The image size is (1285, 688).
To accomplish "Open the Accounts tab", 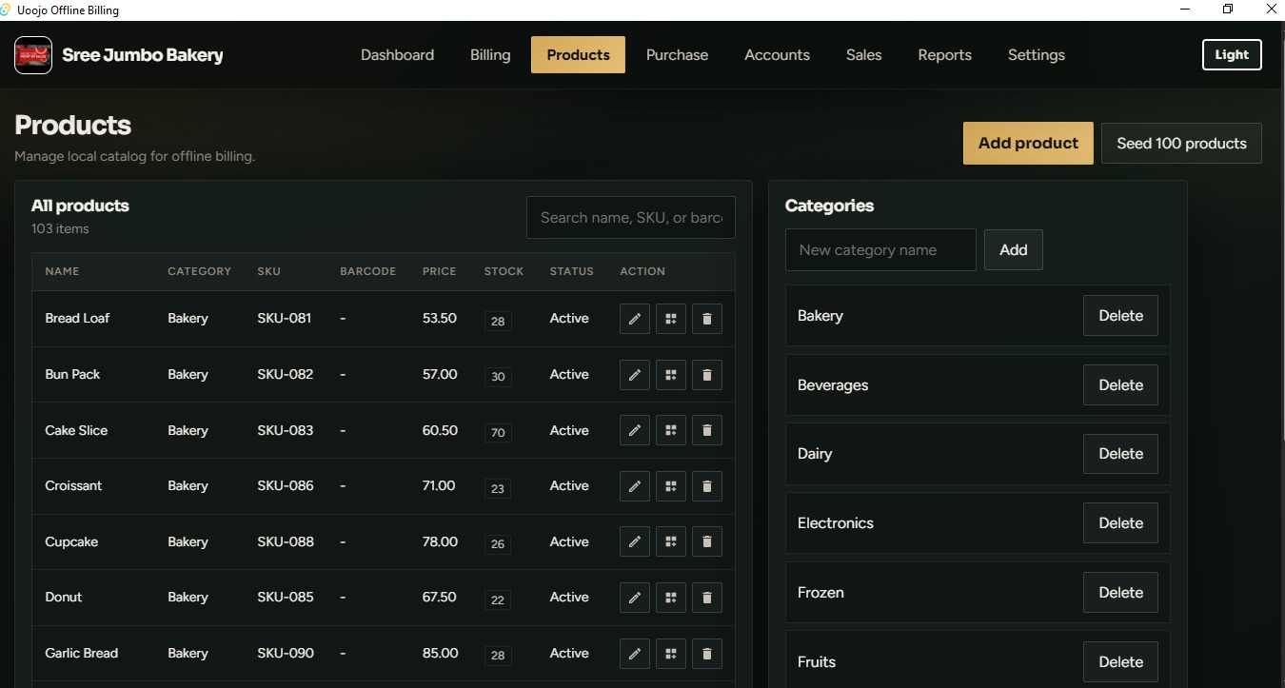I will pos(777,55).
